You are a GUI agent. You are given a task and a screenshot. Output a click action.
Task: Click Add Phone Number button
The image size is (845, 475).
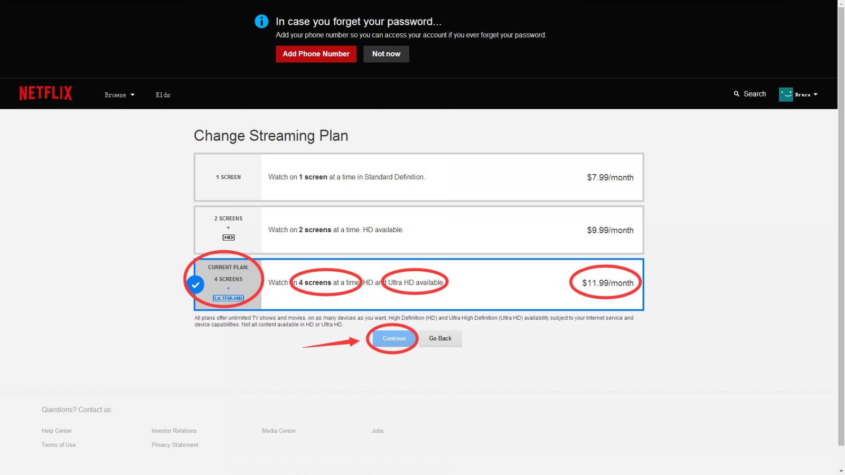pos(316,54)
